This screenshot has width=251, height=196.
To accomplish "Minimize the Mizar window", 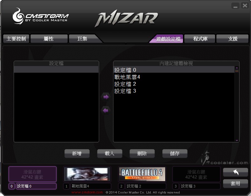I will pos(235,6).
